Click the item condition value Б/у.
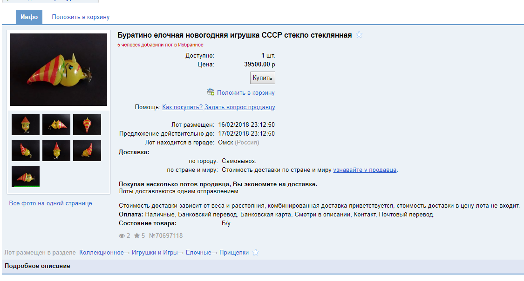Viewport: 524px width, 281px height. (226, 223)
